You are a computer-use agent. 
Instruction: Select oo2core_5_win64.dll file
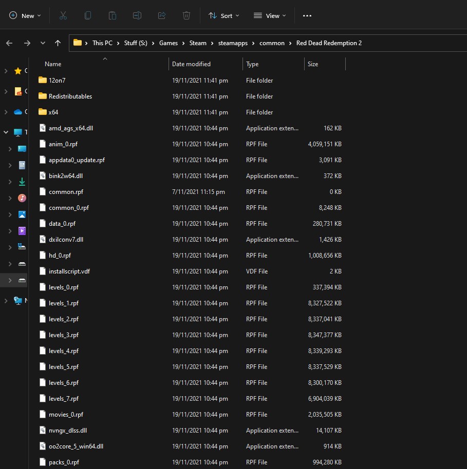(x=191, y=446)
